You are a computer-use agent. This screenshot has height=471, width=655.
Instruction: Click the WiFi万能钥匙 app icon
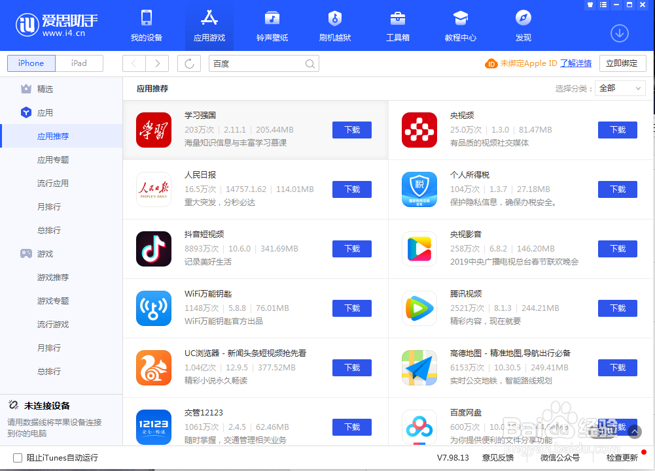click(154, 308)
